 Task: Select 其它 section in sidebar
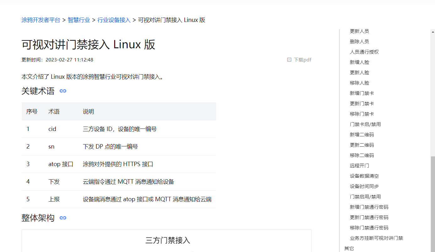[x=349, y=248]
